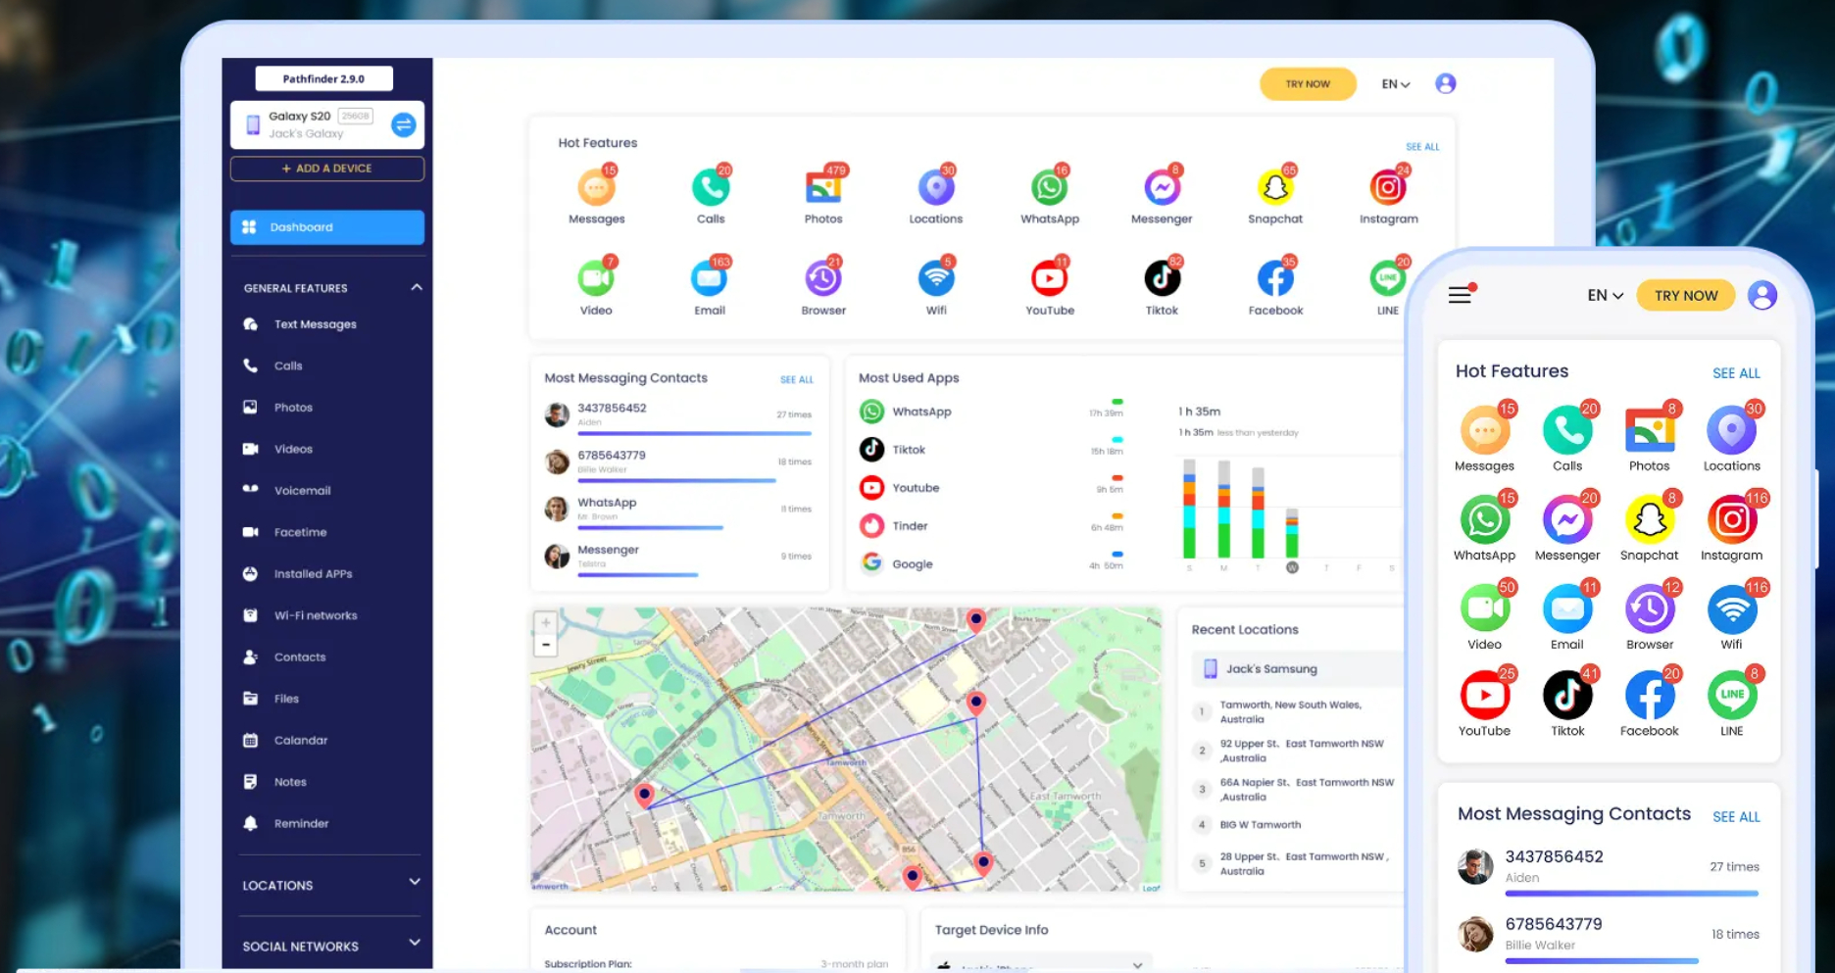
Task: Open hamburger menu on phone mockup
Action: coord(1461,294)
